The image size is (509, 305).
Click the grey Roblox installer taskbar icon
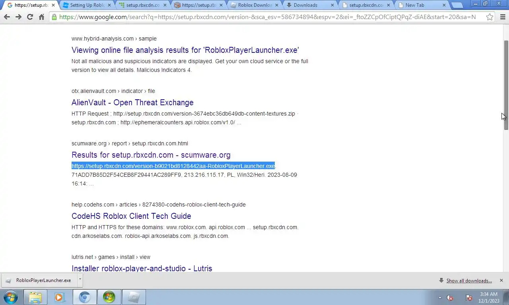tap(134, 297)
